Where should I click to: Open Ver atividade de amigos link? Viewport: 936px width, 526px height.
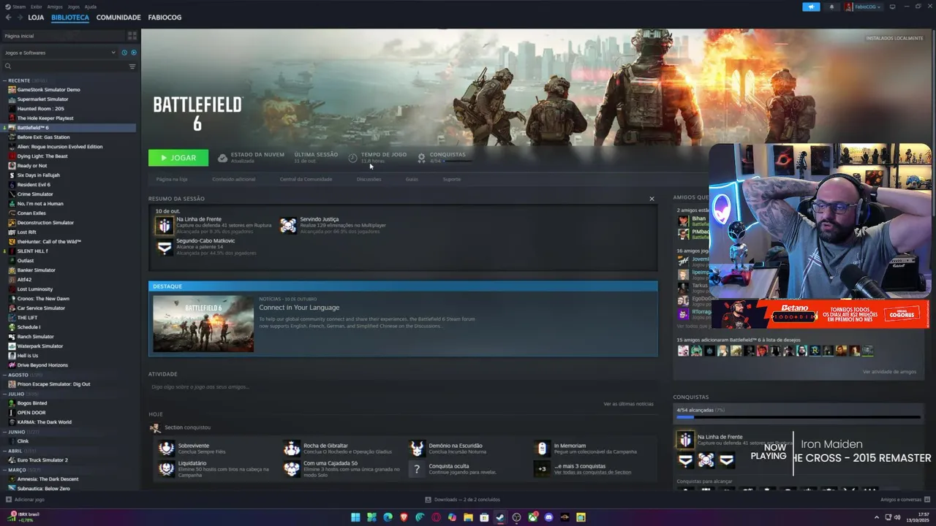point(889,372)
